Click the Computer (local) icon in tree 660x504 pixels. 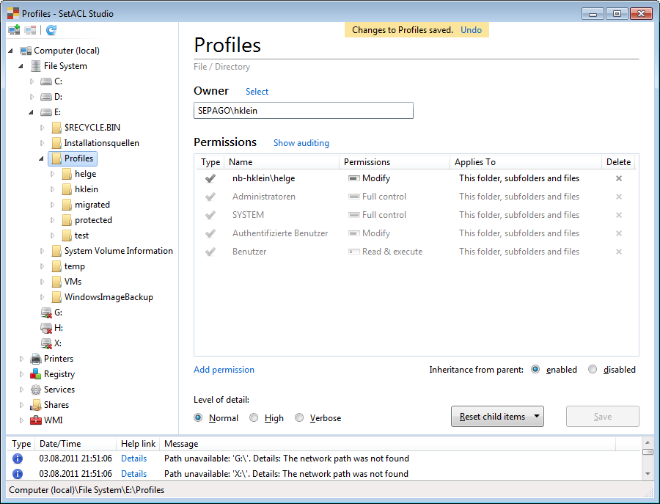[26, 51]
